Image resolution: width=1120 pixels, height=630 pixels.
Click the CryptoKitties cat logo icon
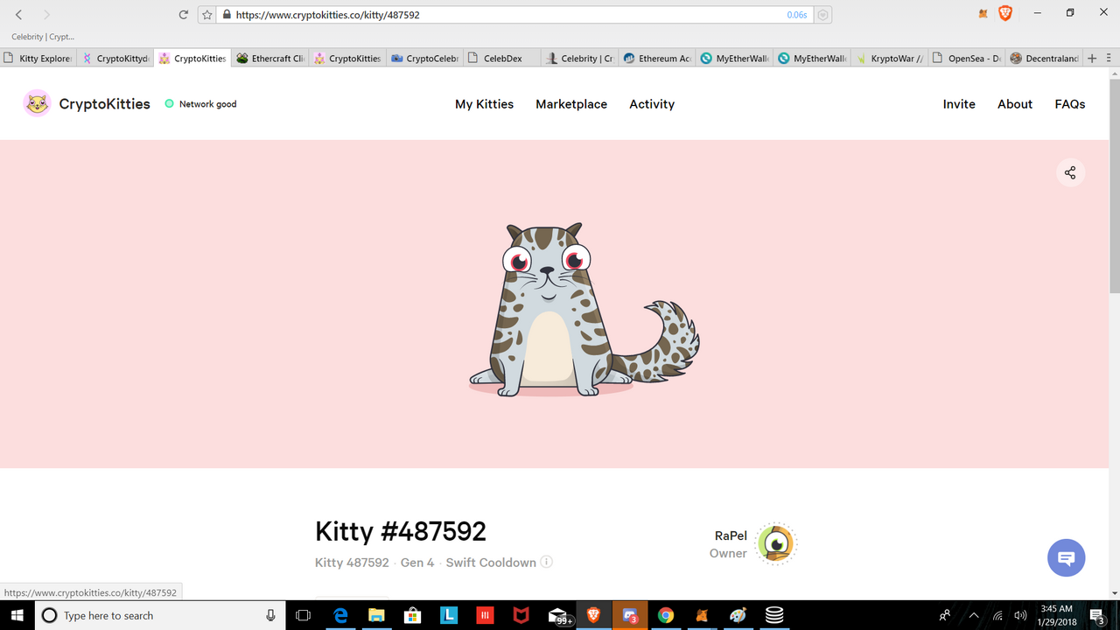coord(37,103)
